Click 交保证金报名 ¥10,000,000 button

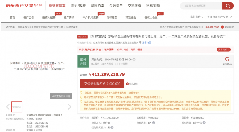pos(102,84)
